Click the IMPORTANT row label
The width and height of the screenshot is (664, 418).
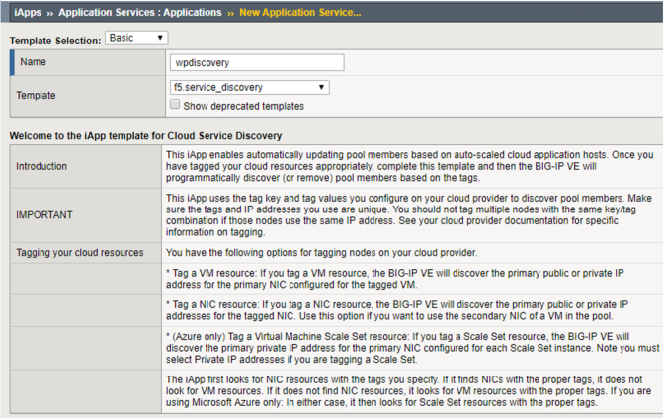(44, 215)
